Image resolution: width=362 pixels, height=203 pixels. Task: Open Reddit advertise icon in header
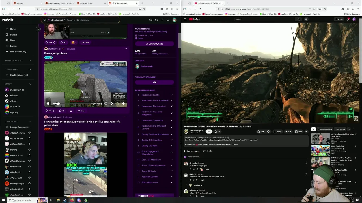coord(151,20)
